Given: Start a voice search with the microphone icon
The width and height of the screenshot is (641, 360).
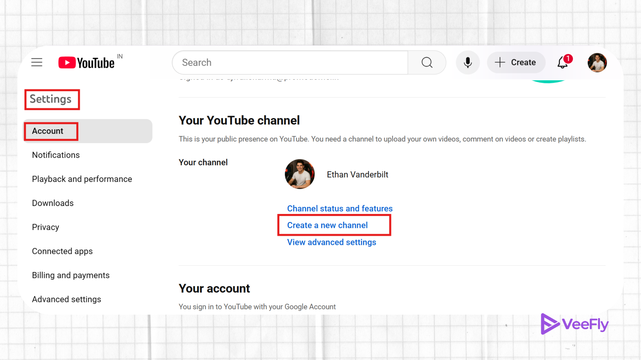Looking at the screenshot, I should point(468,62).
